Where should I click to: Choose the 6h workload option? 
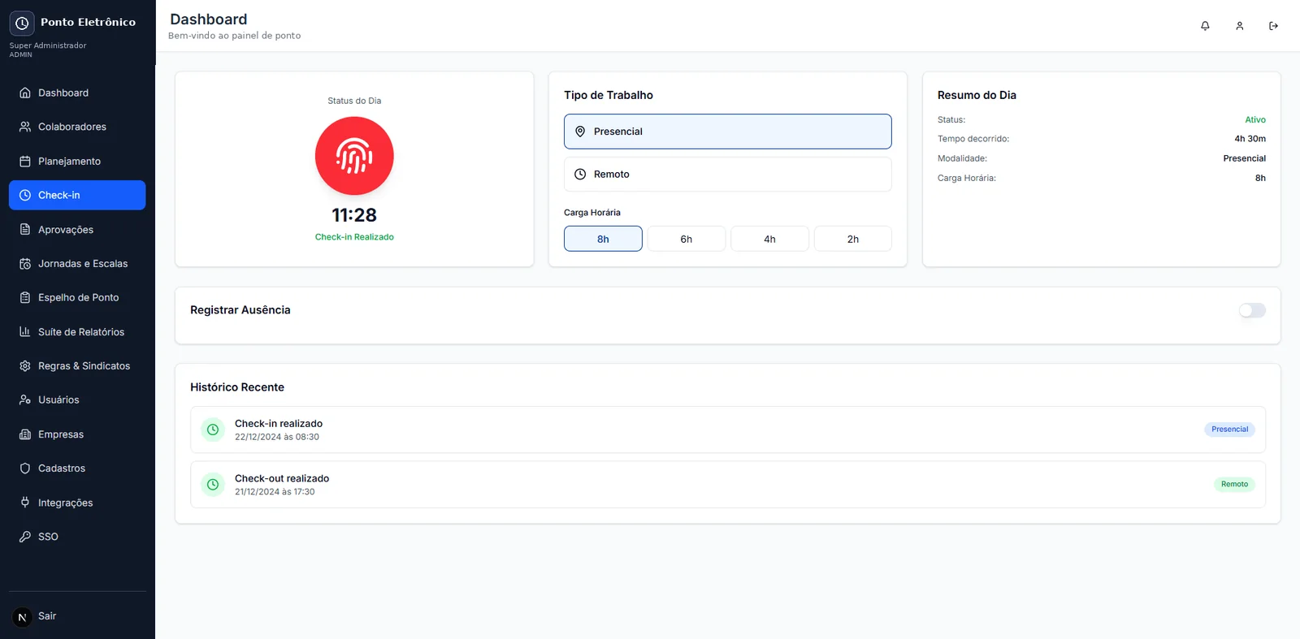[x=687, y=239]
